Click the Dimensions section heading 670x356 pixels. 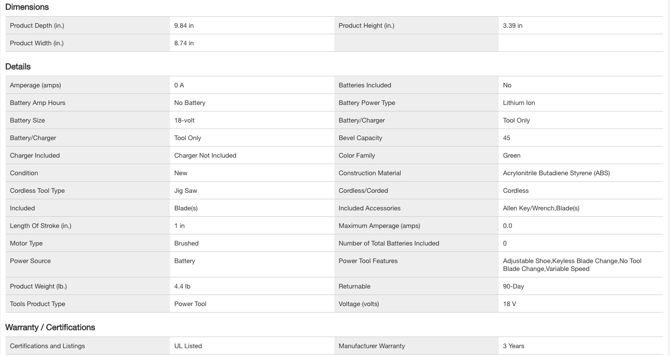27,7
